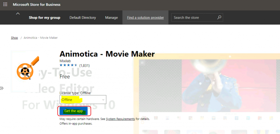This screenshot has width=280, height=134.
Task: Open Shop for my group tab
Action: pos(45,18)
